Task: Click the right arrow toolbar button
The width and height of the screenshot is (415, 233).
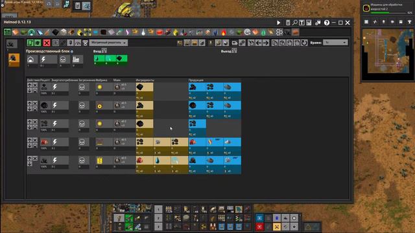Action: (266, 43)
